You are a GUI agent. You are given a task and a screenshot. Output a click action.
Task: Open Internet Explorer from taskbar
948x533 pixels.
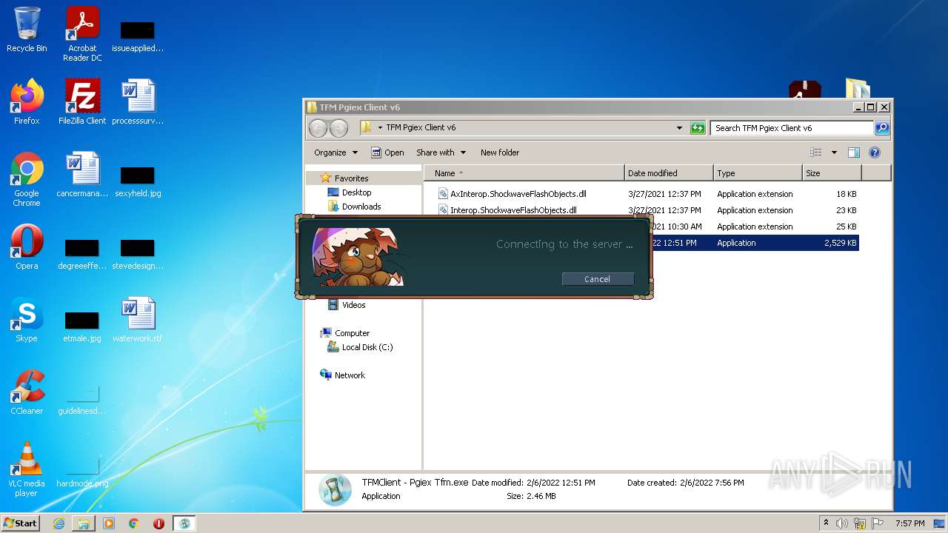click(x=59, y=523)
